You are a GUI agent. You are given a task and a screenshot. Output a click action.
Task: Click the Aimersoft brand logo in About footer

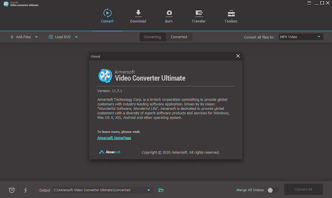[109, 152]
